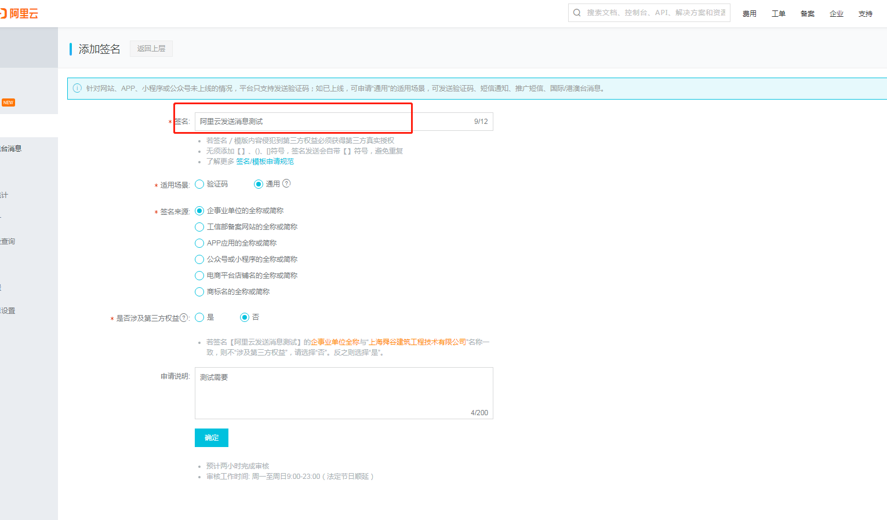Click the 9/12 character counter

coord(481,122)
